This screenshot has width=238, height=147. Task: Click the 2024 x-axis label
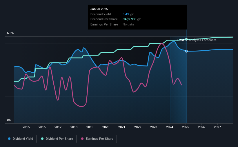[170, 127]
